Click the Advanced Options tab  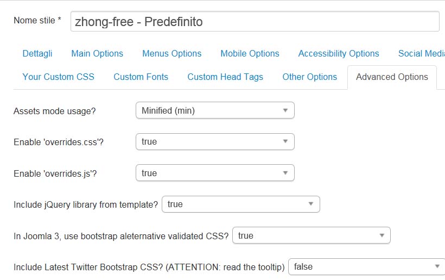pyautogui.click(x=392, y=77)
